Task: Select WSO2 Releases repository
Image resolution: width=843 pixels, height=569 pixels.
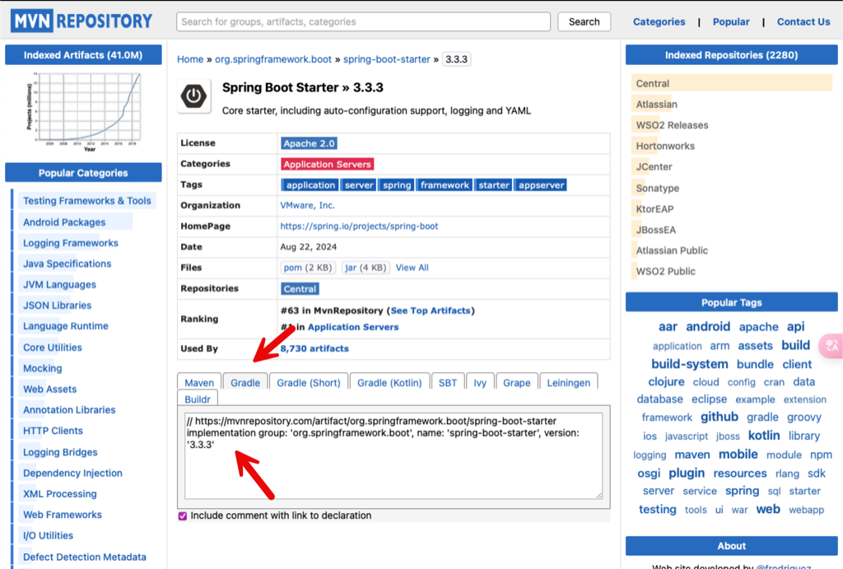Action: click(x=672, y=125)
